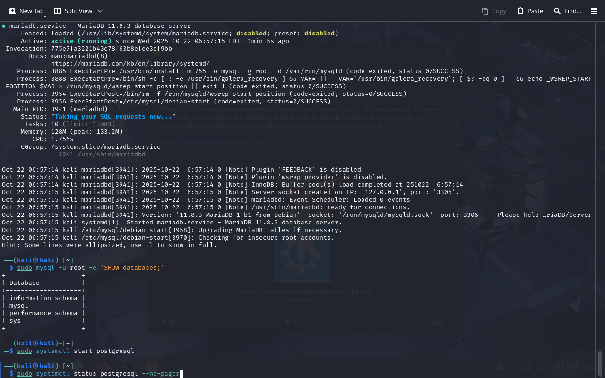605x378 pixels.
Task: Click the scrollbar track above the handle
Action: click(600, 189)
